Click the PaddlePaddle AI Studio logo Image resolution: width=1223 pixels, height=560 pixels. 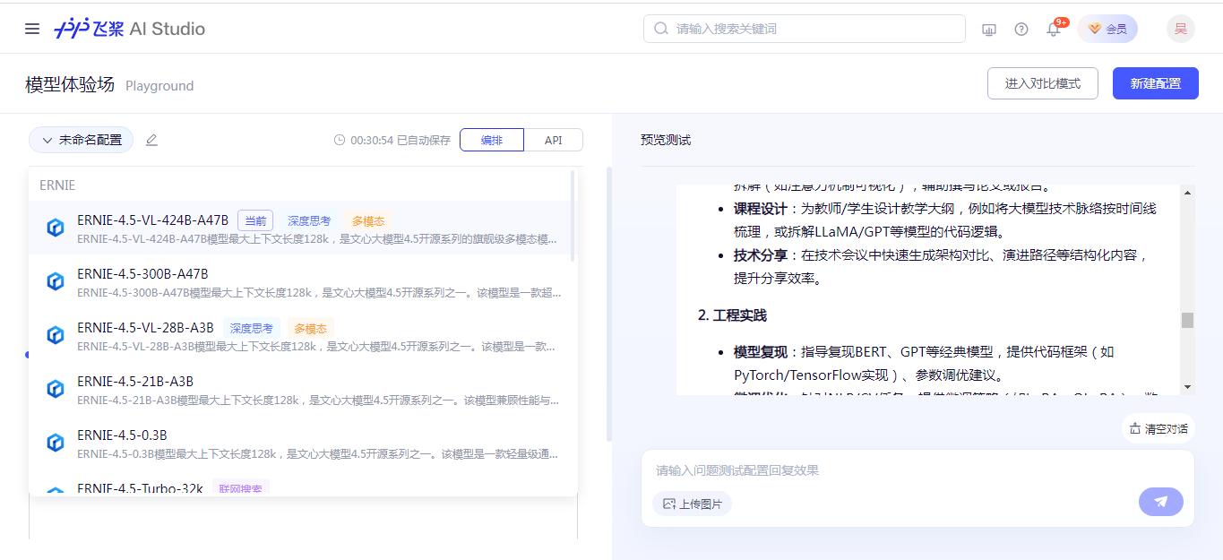click(129, 29)
